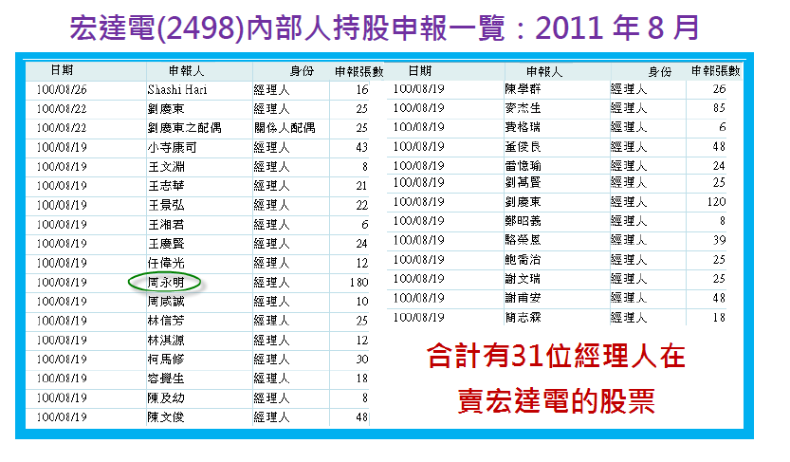
Task: Select value 18 in 簡志霖 row
Action: click(719, 318)
